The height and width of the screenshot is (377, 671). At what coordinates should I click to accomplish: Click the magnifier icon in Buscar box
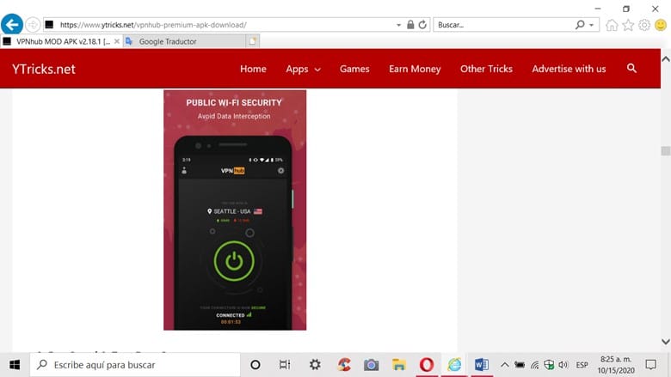click(580, 25)
